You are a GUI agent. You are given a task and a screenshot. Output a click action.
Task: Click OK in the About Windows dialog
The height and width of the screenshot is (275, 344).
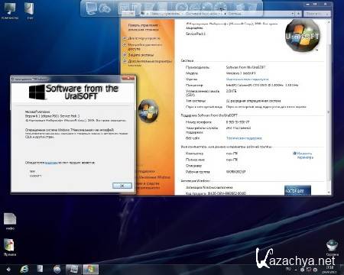[x=122, y=186]
